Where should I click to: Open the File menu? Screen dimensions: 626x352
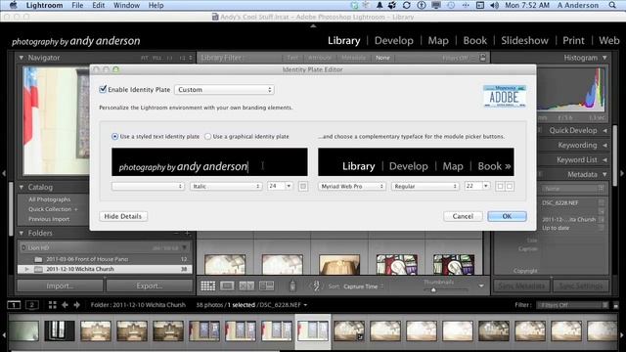click(77, 5)
